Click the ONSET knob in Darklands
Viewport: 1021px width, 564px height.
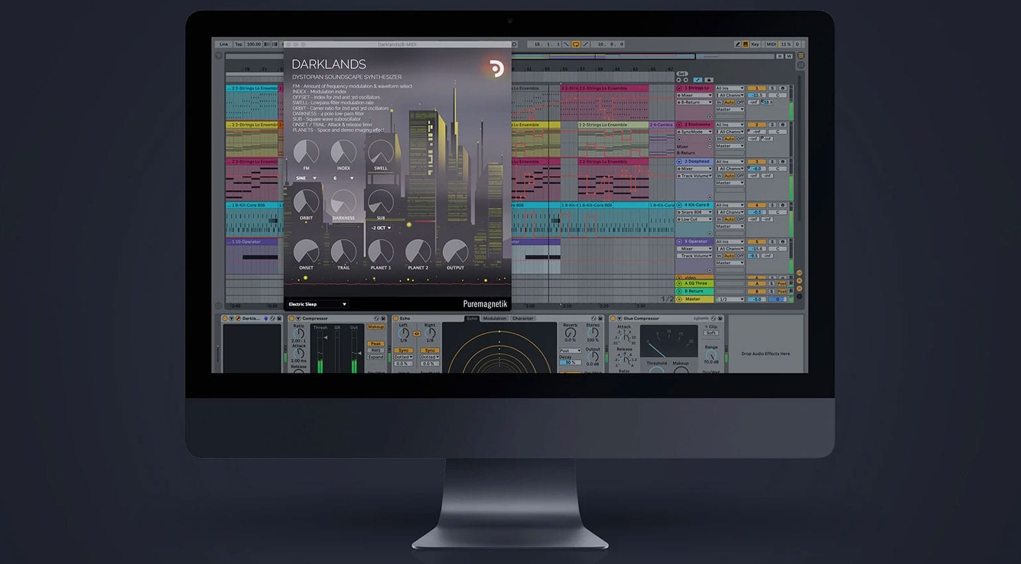click(x=306, y=252)
